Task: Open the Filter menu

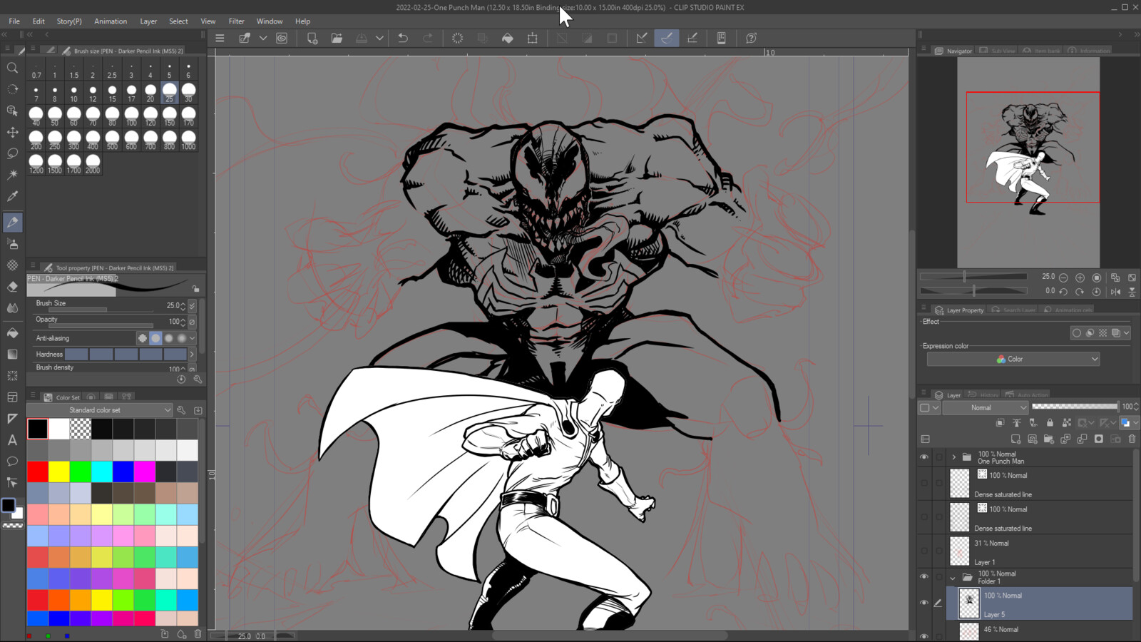Action: tap(236, 21)
